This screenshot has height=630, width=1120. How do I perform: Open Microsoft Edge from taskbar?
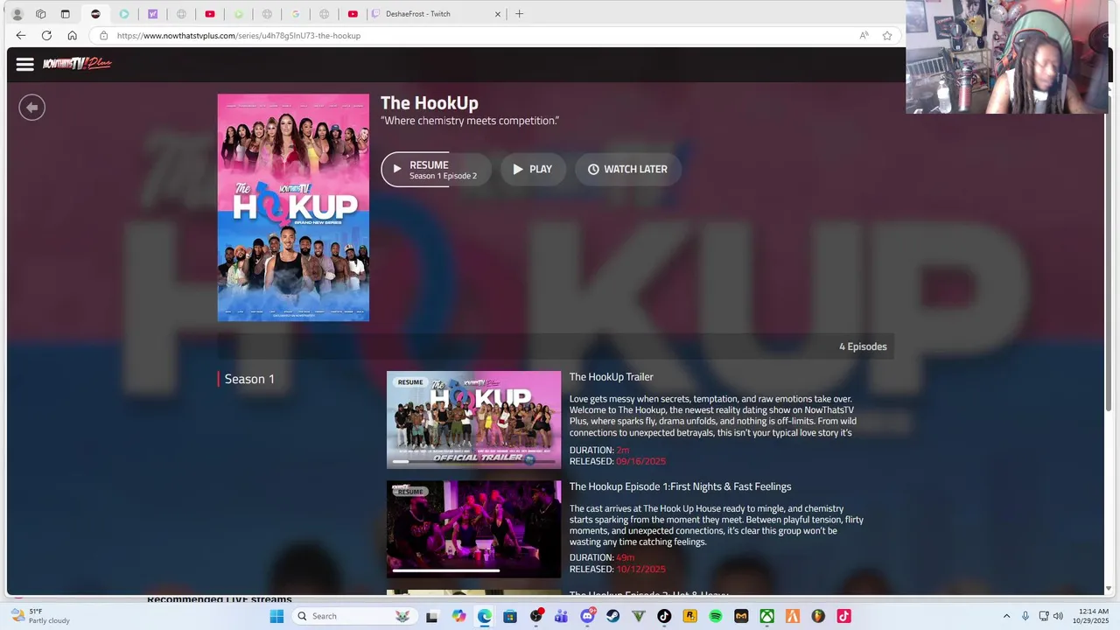coord(485,616)
